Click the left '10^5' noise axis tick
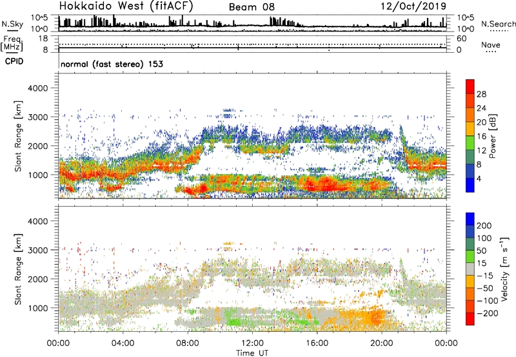This screenshot has width=516, height=357. pyautogui.click(x=39, y=17)
